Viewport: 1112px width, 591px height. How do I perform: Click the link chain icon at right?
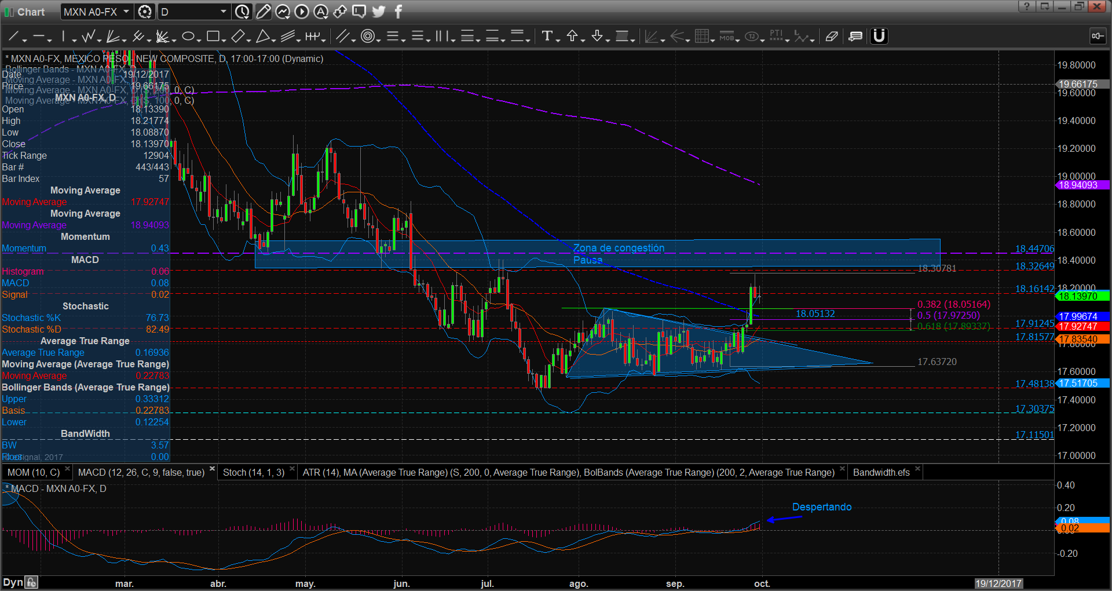pyautogui.click(x=1098, y=37)
